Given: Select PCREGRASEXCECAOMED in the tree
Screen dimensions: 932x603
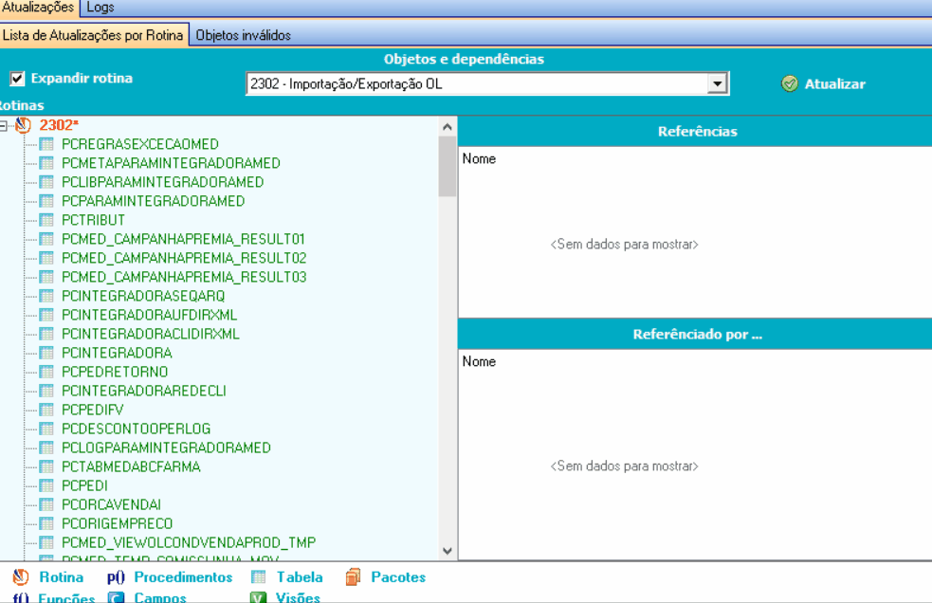Looking at the screenshot, I should pyautogui.click(x=140, y=144).
